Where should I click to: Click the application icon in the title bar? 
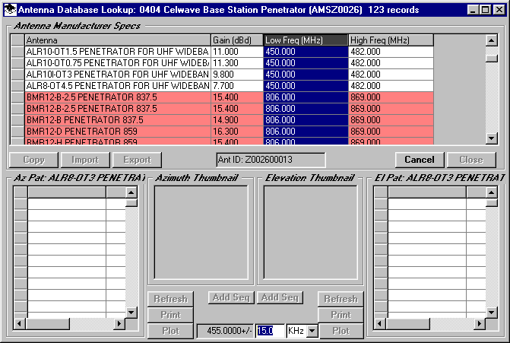(x=10, y=9)
